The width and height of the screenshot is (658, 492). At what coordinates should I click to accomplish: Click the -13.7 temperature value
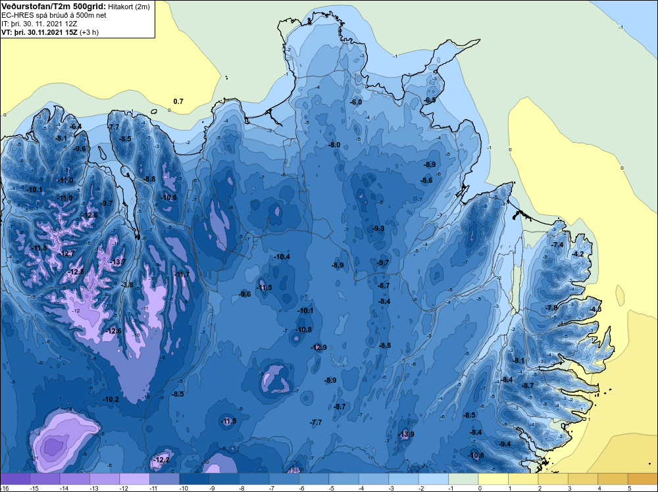pyautogui.click(x=118, y=262)
